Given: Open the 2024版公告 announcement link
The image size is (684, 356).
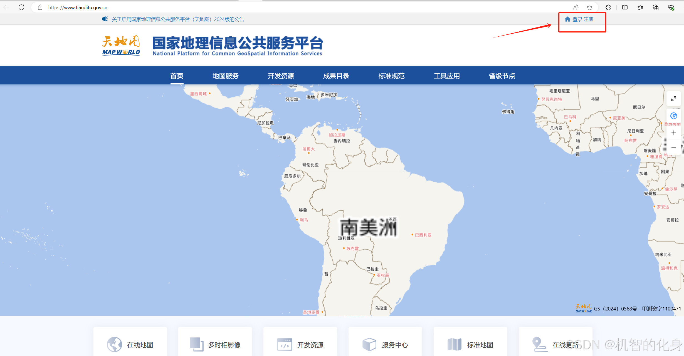Looking at the screenshot, I should coord(178,19).
